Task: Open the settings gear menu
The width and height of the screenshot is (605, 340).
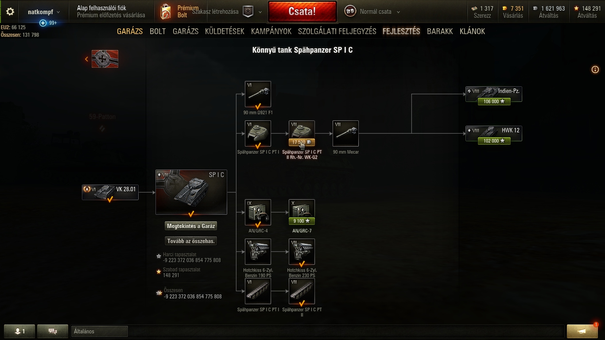Action: point(10,12)
